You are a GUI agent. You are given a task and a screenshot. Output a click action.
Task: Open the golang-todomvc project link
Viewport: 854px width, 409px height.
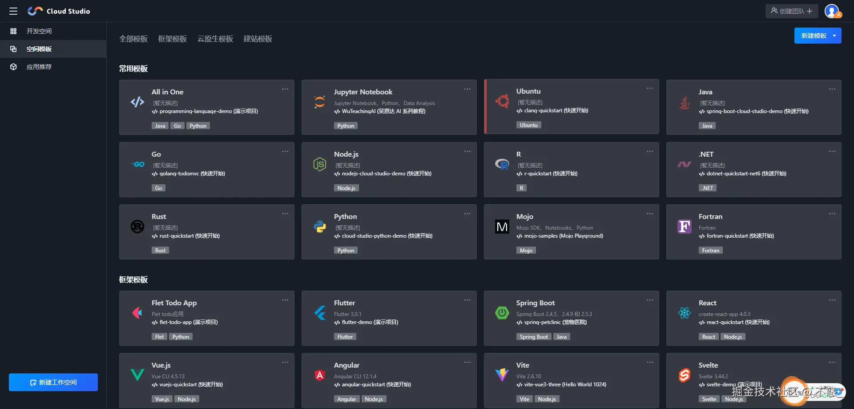pos(189,174)
